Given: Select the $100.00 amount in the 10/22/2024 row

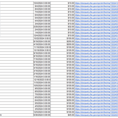Looking at the screenshot, I should tap(63, 38).
